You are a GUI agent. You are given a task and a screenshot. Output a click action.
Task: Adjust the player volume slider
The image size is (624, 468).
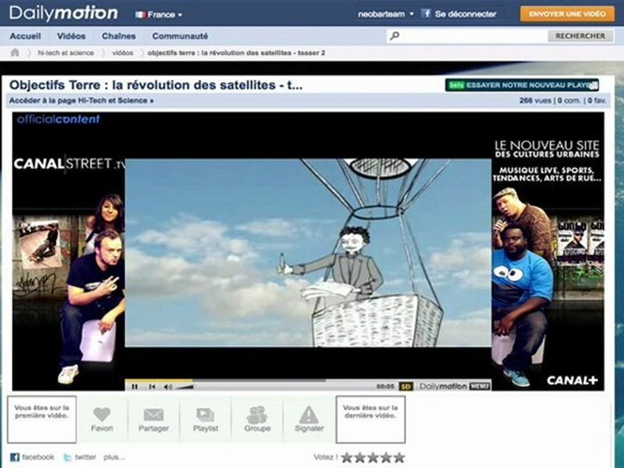click(185, 387)
